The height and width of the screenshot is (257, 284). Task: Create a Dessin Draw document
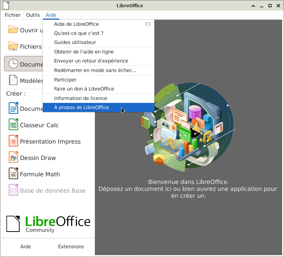point(38,158)
